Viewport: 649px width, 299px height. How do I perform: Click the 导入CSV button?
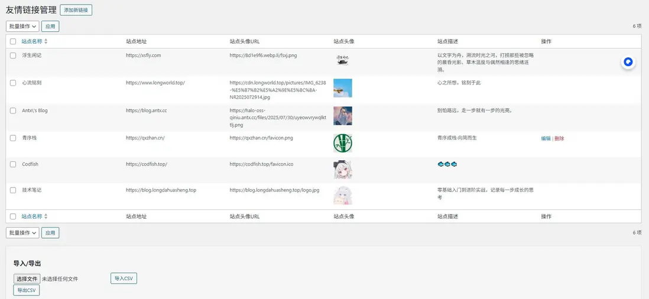click(124, 278)
